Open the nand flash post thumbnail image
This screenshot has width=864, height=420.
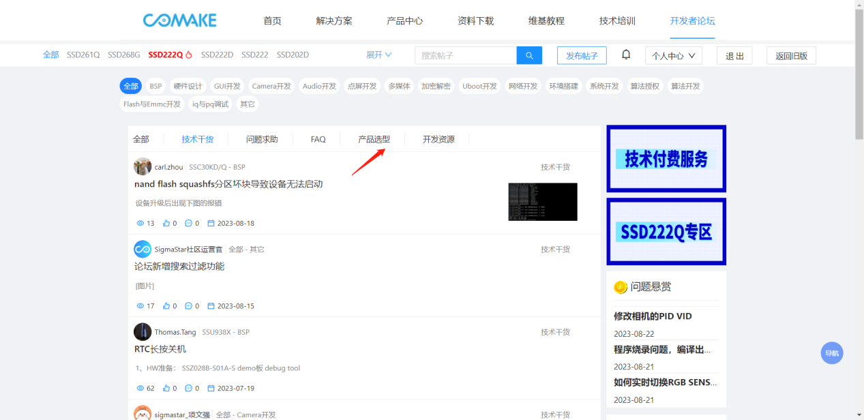(x=543, y=202)
